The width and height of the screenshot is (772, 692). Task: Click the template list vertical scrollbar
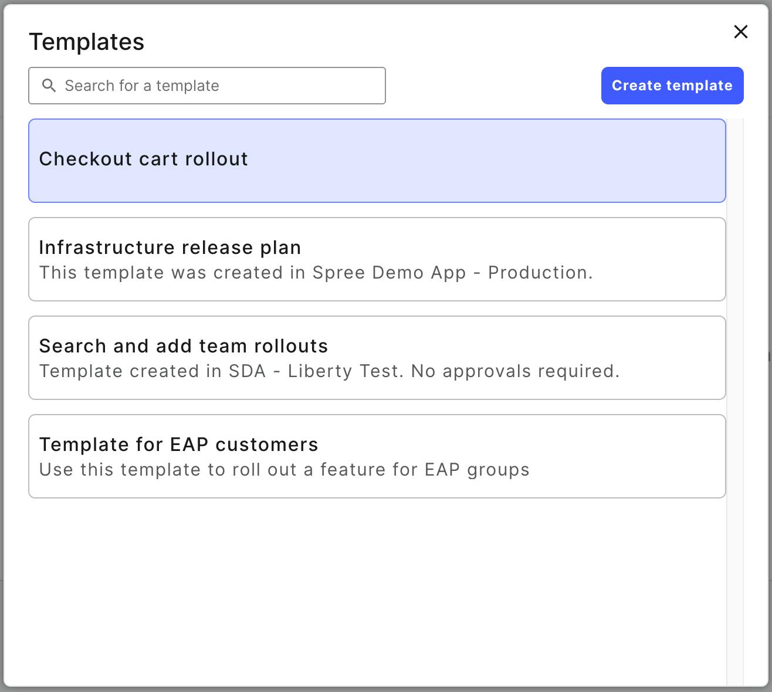734,399
